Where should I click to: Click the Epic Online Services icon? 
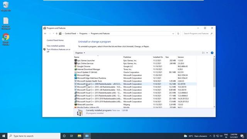[76, 63]
